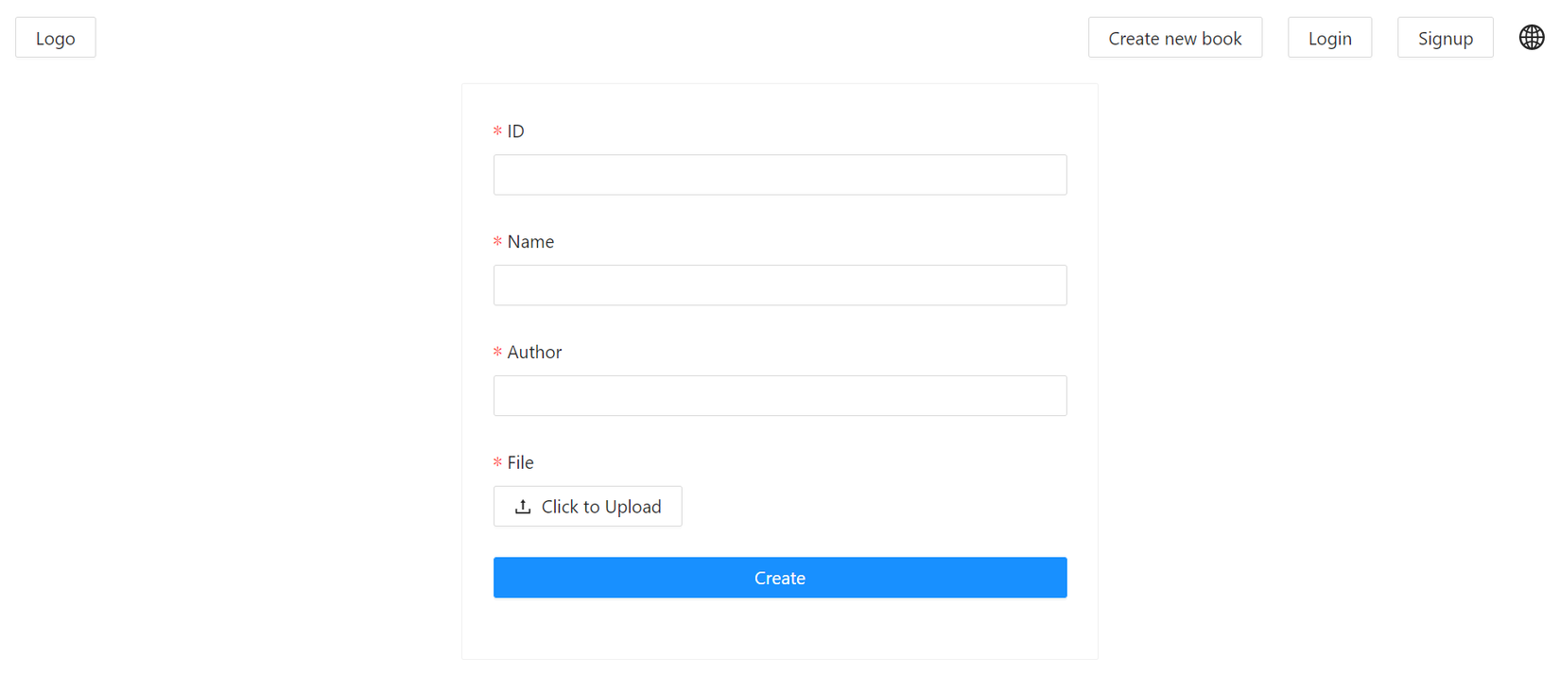Click the File field label
Viewport: 1560px width, 675px height.
(520, 462)
